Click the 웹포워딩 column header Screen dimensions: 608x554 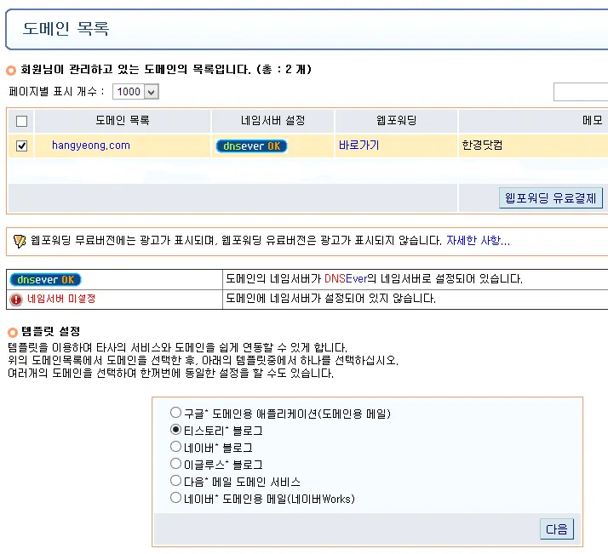tap(396, 121)
